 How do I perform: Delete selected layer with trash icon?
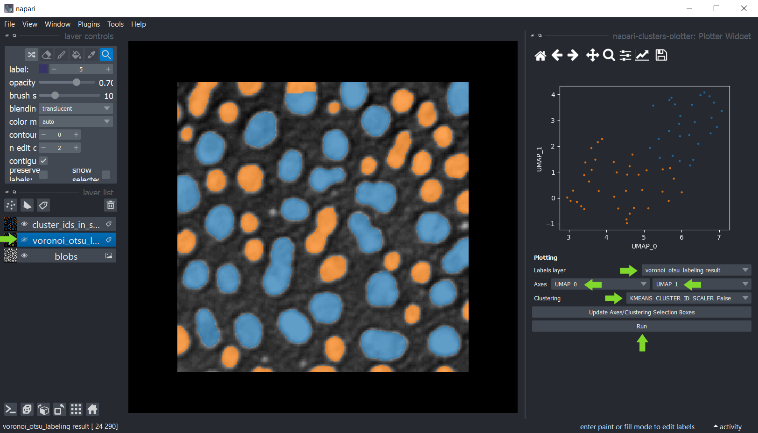tap(111, 205)
